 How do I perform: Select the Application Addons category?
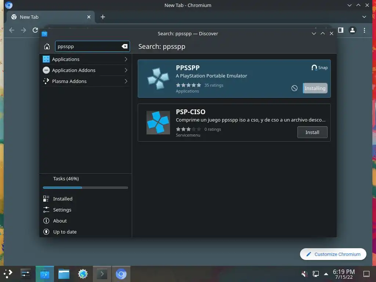tap(86, 70)
